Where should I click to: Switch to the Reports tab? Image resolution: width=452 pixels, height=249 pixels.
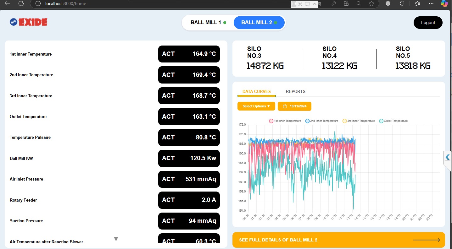(x=295, y=91)
